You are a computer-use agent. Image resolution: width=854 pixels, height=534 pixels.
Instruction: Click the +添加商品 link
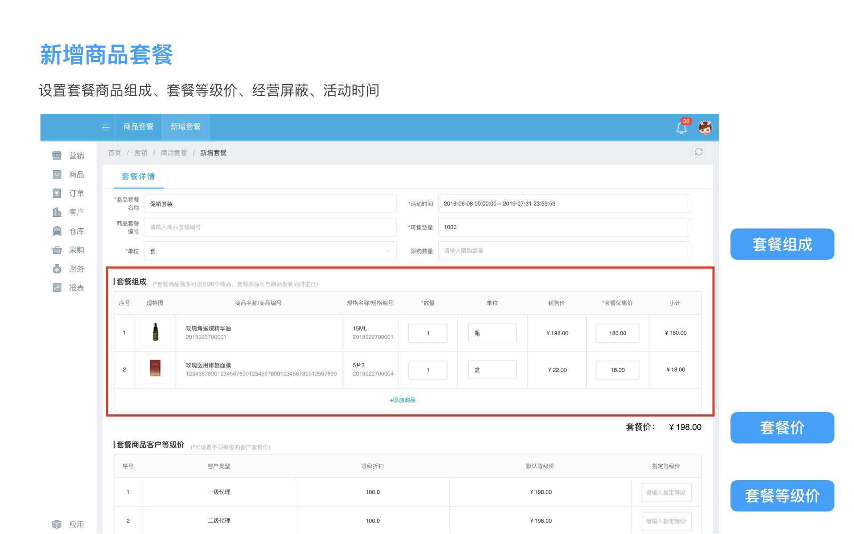(403, 400)
